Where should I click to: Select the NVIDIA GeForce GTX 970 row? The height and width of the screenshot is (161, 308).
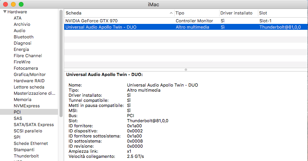click(x=186, y=21)
